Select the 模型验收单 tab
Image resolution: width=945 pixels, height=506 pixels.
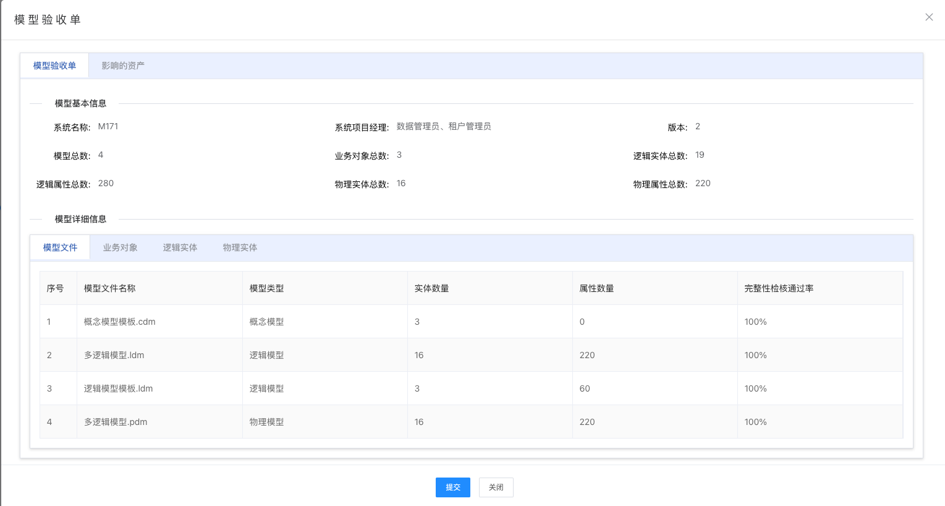(x=54, y=65)
